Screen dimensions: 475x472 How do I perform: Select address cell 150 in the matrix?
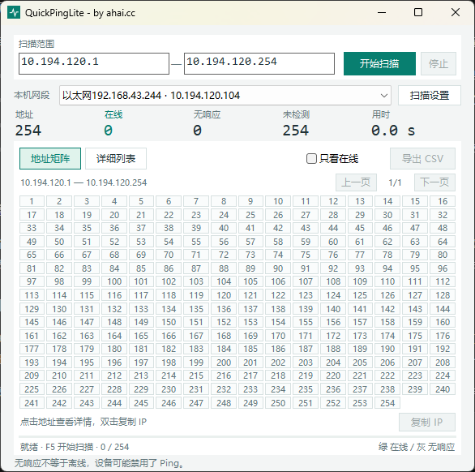(x=169, y=322)
